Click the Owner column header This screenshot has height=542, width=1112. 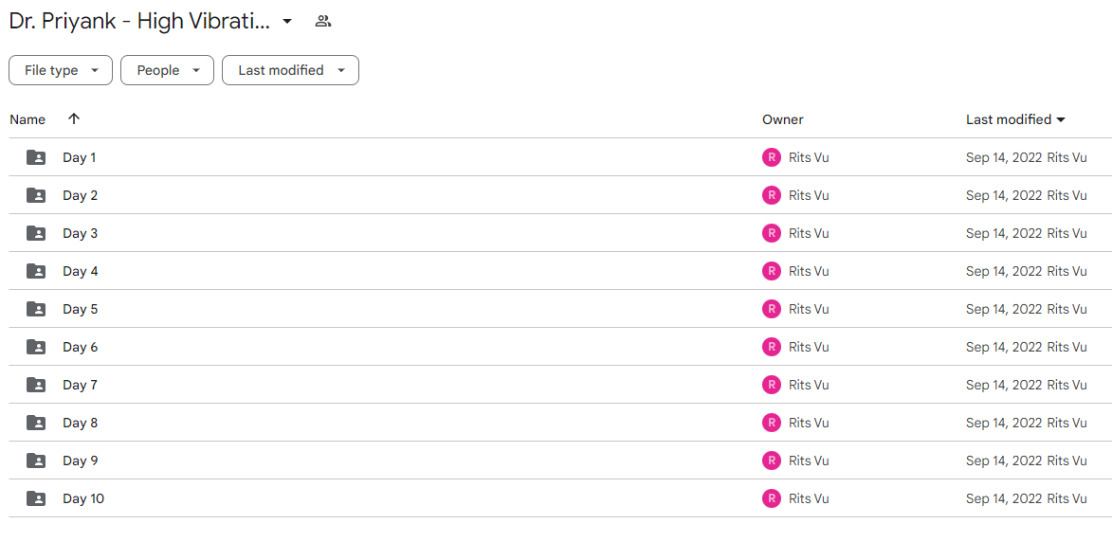coord(783,119)
